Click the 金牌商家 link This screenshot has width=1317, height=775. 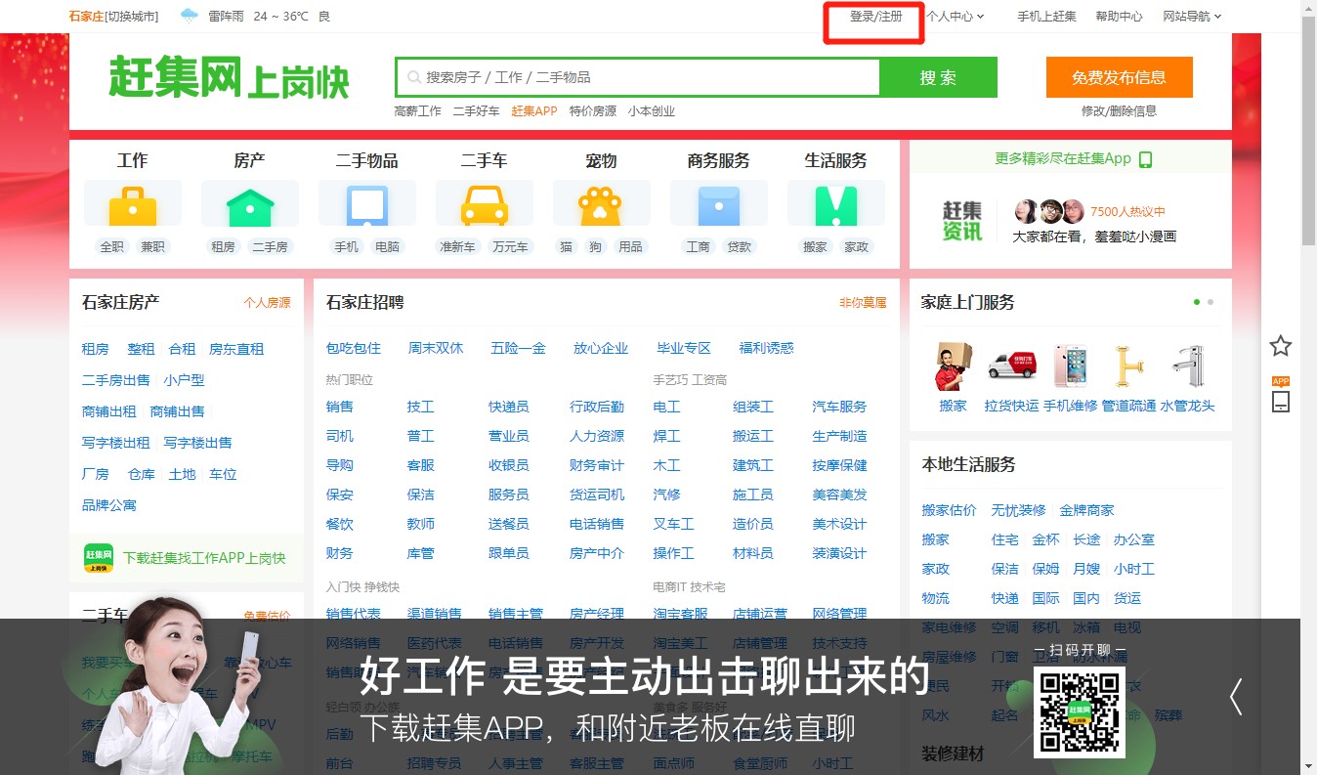coord(1086,510)
